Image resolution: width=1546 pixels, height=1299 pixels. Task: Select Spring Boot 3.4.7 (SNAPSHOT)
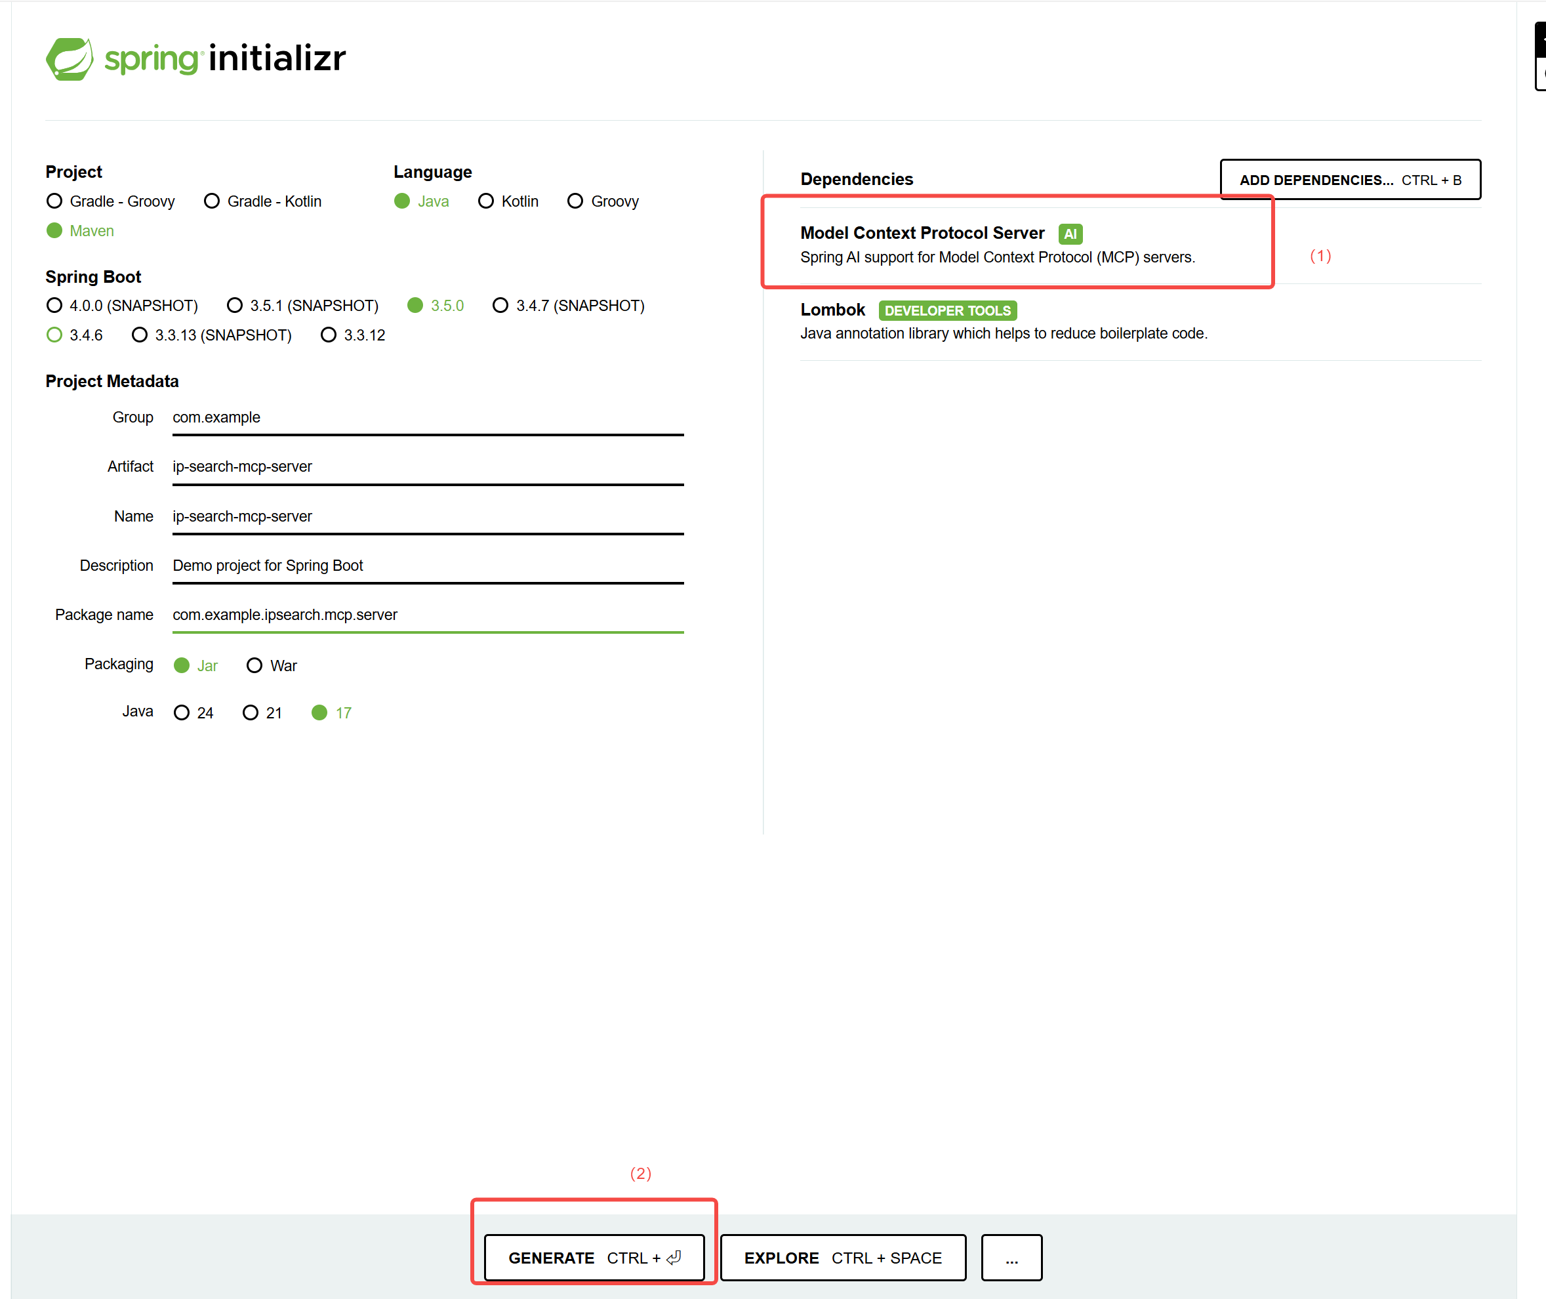tap(568, 305)
